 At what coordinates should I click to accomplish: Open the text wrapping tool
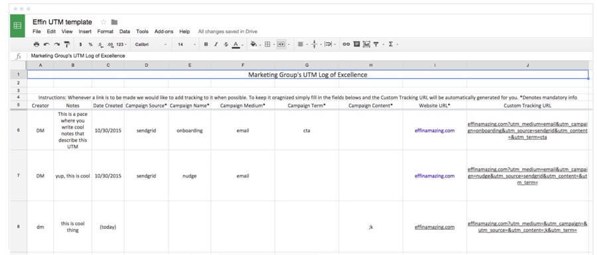click(329, 44)
